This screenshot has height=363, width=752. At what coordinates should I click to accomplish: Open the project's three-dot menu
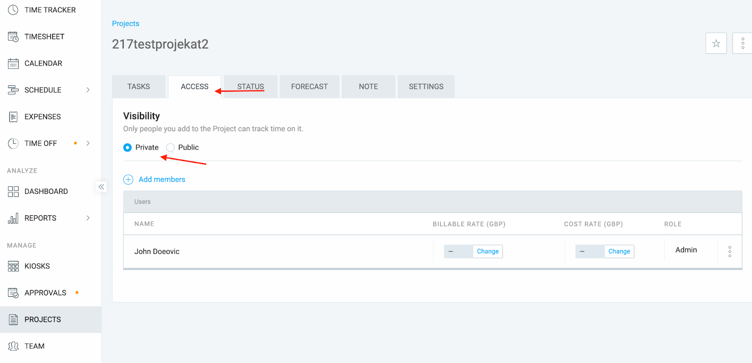743,43
